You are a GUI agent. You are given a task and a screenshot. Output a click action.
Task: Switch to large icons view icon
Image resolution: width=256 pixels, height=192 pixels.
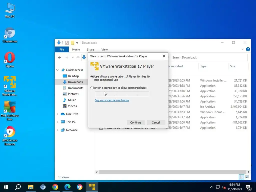(x=247, y=177)
